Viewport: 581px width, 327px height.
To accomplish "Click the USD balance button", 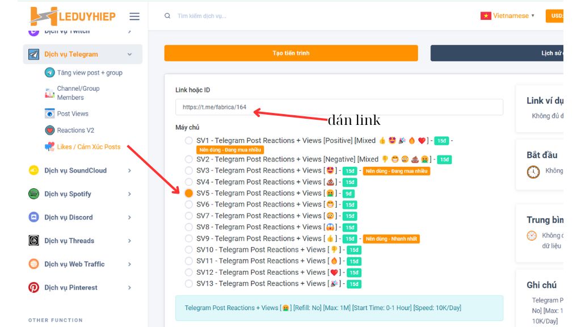I will 555,16.
